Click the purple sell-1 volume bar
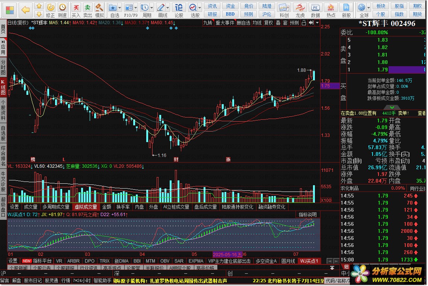 point(407,70)
